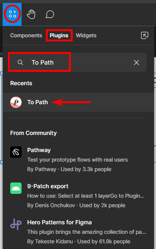
Task: Run the To Path recent plugin
Action: coord(78,102)
